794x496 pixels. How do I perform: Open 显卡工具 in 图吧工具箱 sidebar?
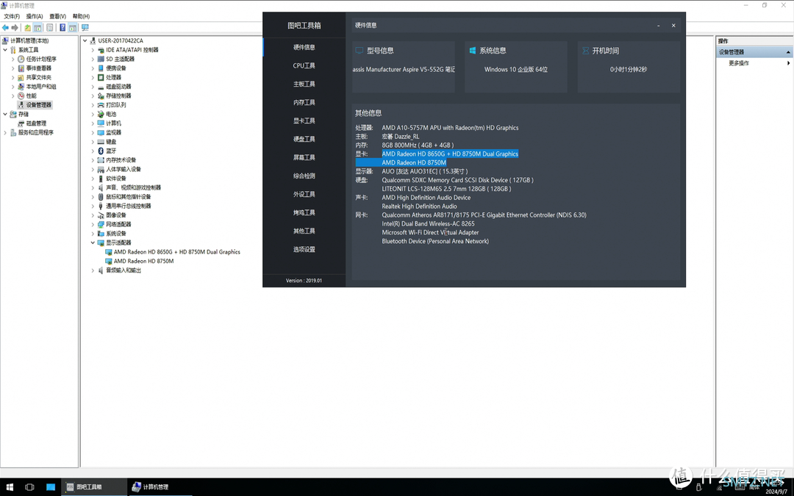(304, 121)
